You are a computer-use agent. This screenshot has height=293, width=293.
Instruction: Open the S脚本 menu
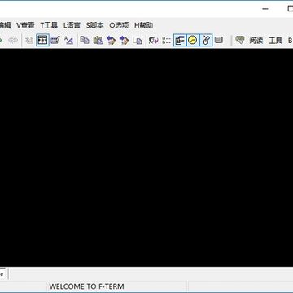[94, 25]
